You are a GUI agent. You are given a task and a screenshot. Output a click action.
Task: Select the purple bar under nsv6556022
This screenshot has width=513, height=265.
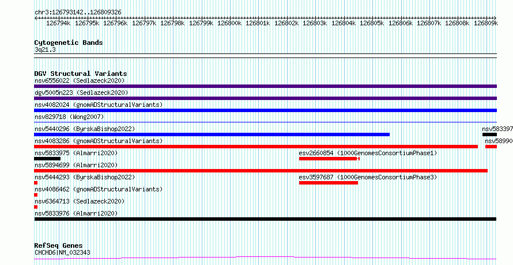click(265, 86)
